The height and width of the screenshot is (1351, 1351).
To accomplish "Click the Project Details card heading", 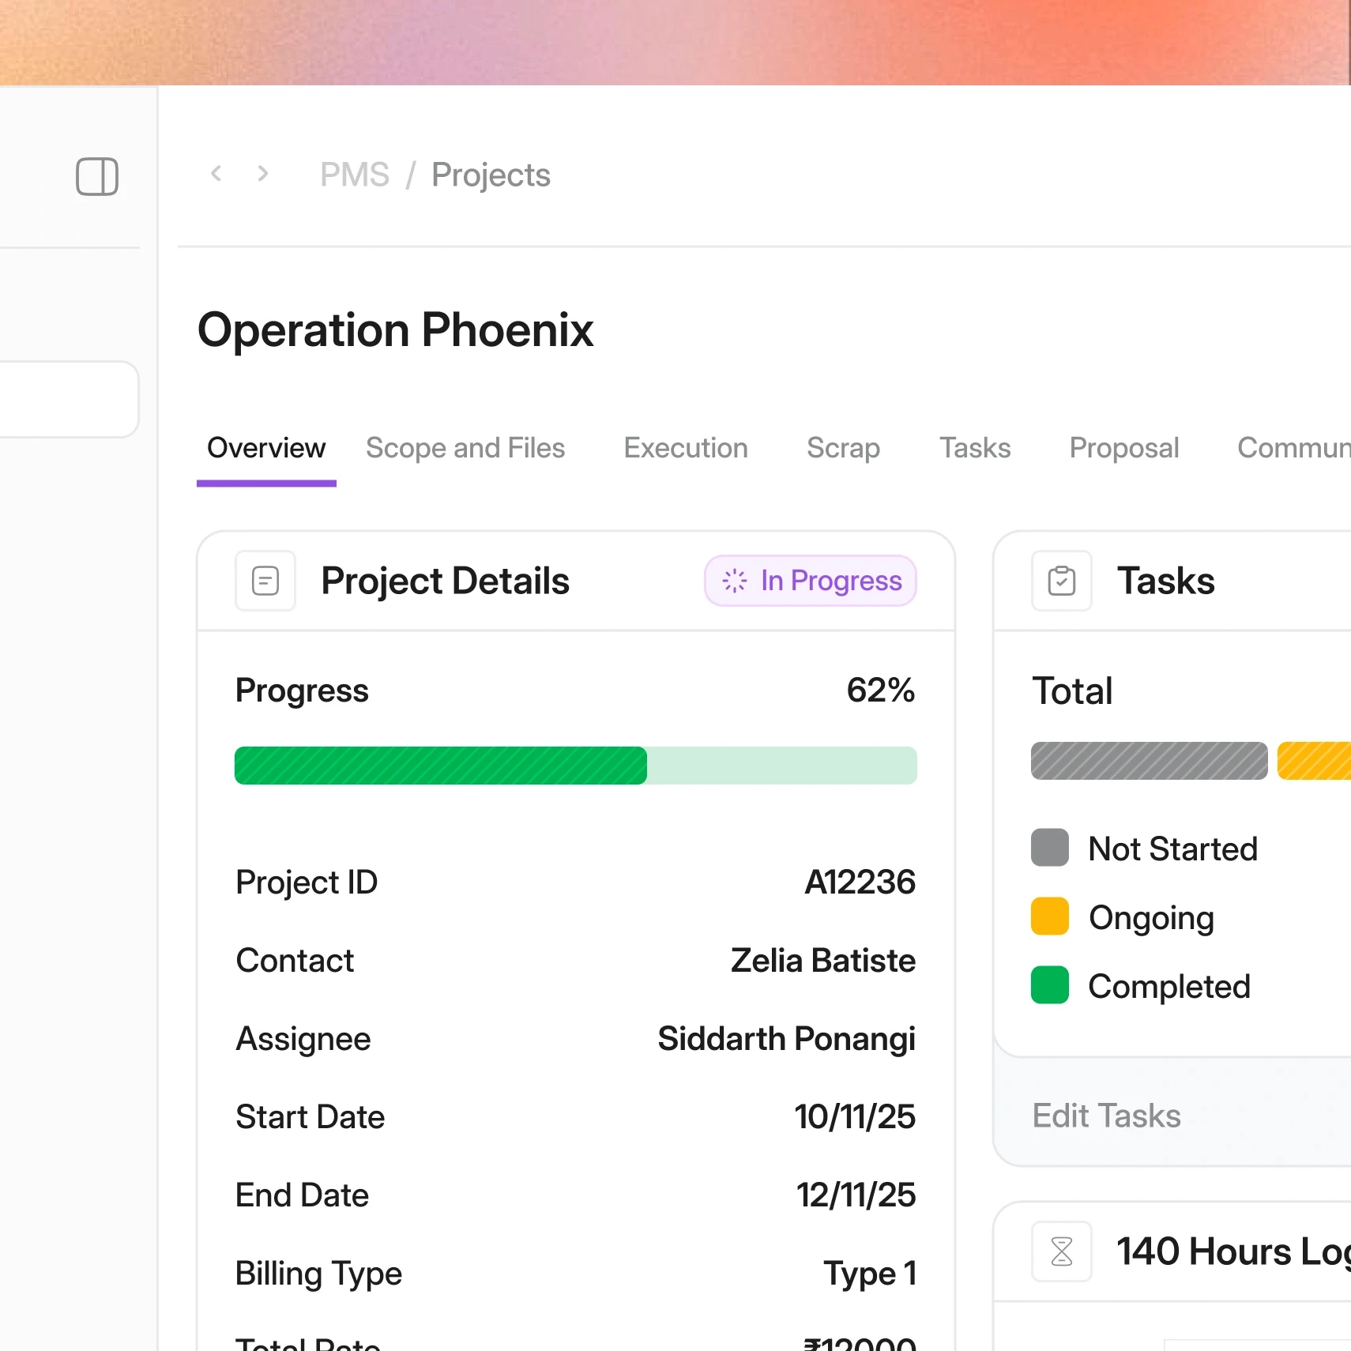I will pyautogui.click(x=446, y=581).
